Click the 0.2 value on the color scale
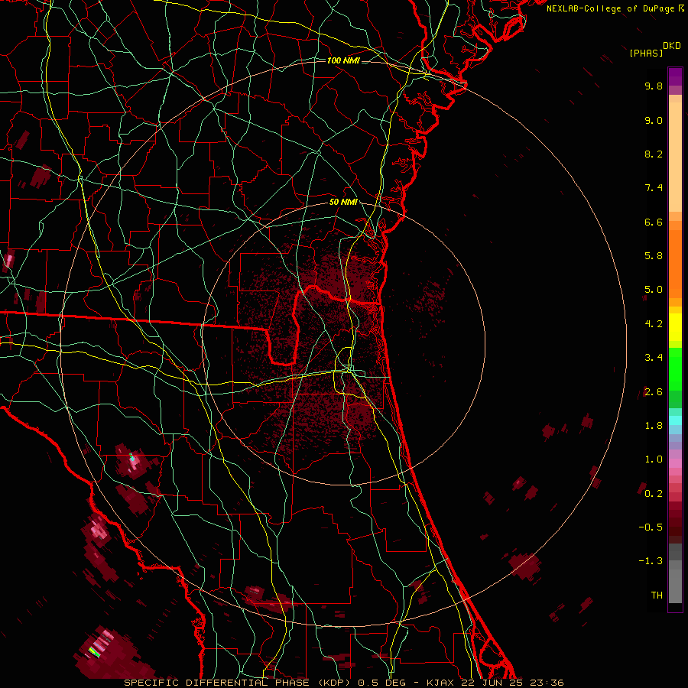This screenshot has height=688, width=688. (654, 494)
